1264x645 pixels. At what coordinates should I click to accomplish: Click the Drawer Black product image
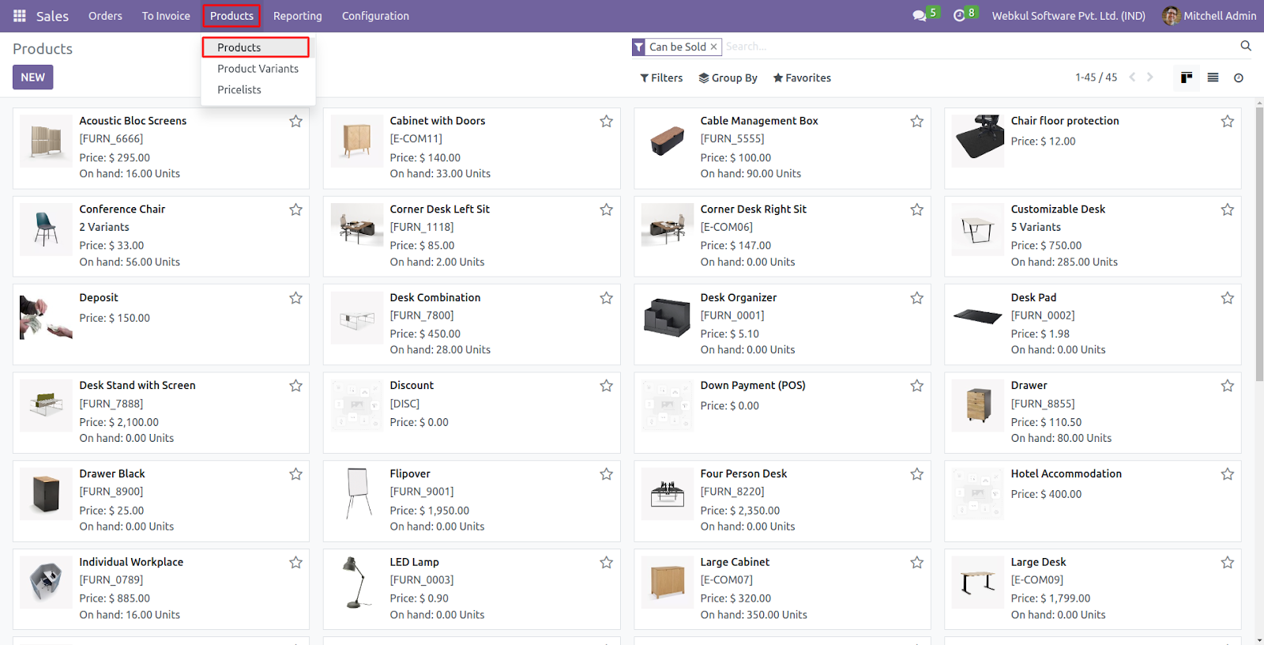47,494
